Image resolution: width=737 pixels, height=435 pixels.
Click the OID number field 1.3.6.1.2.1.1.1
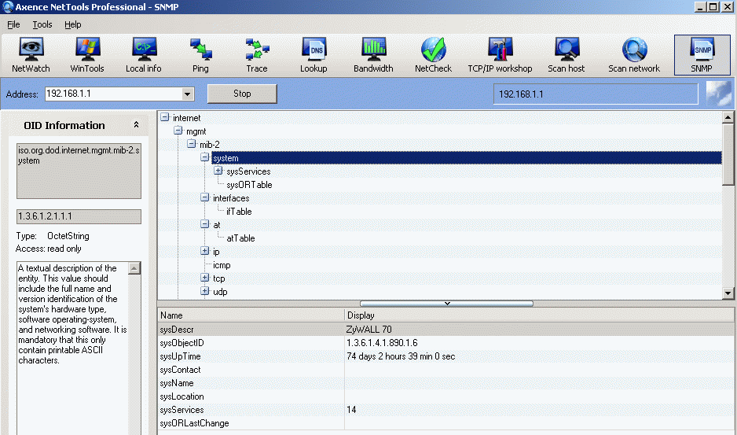(x=79, y=216)
